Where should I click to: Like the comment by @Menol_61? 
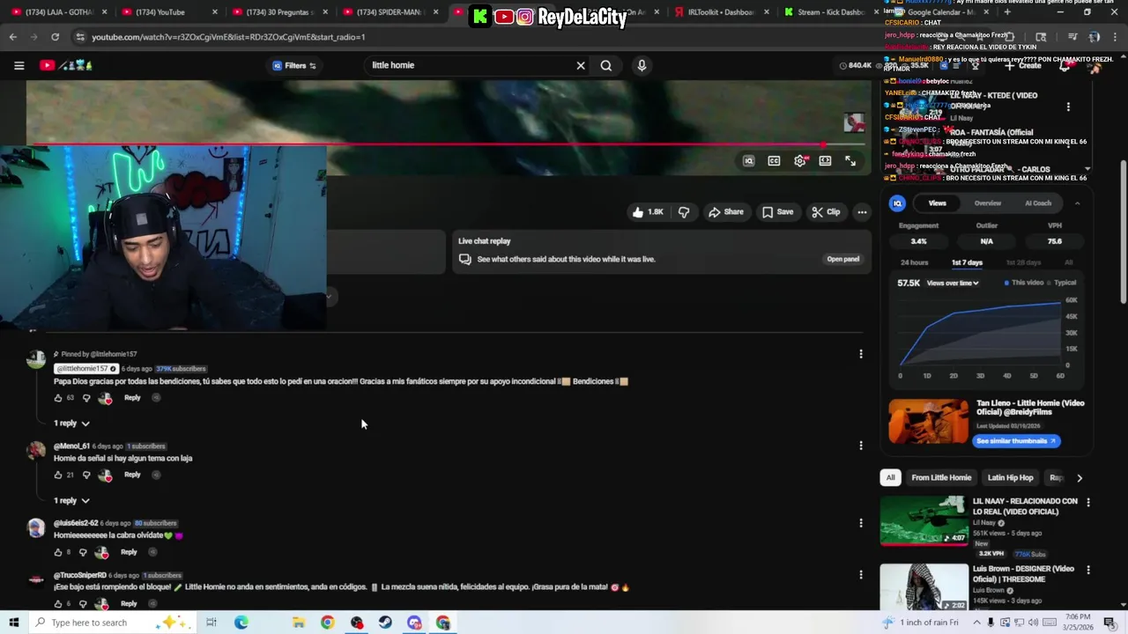point(58,475)
